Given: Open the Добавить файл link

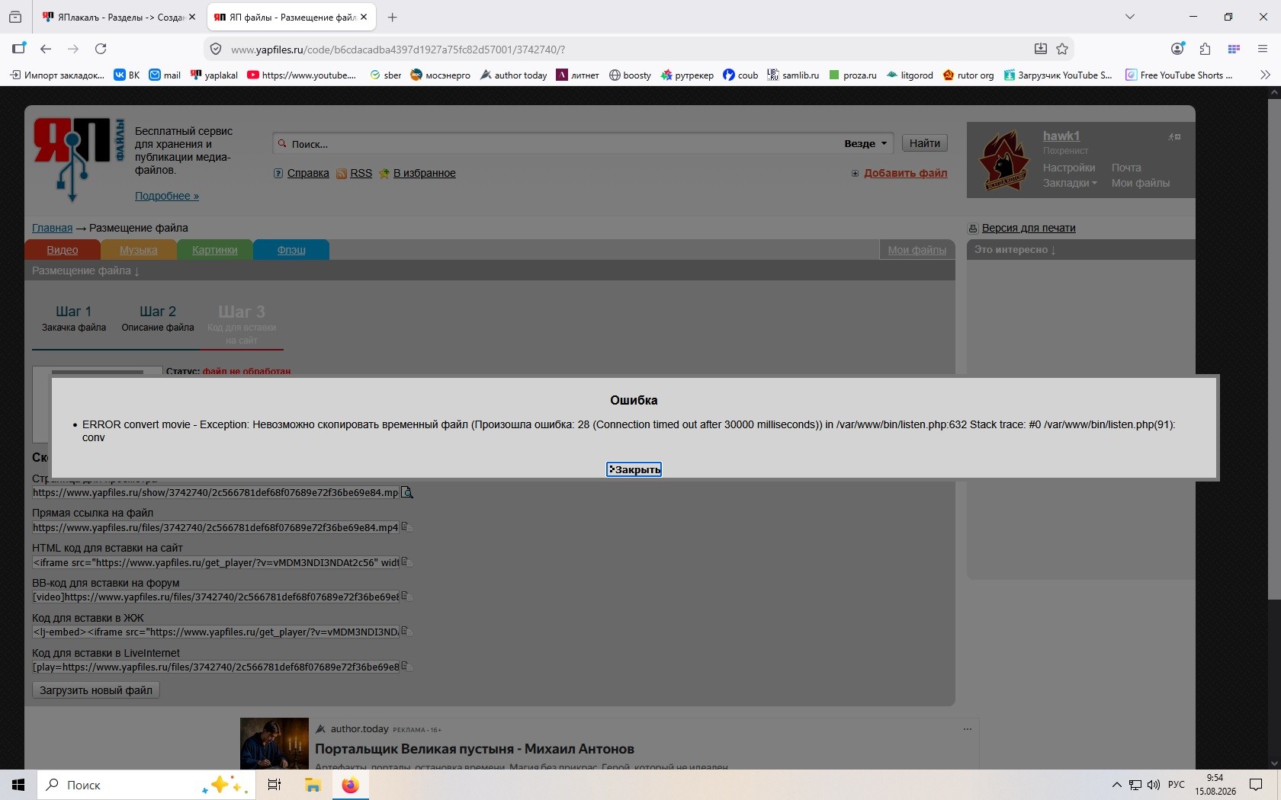Looking at the screenshot, I should 905,173.
